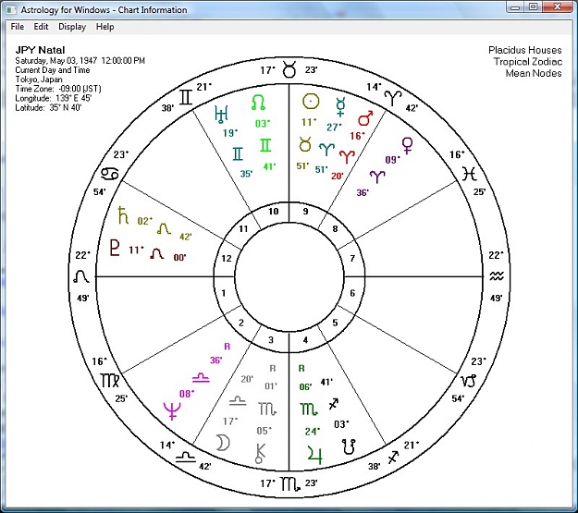Screen dimensions: 578x513
Task: Open the Display menu
Action: pyautogui.click(x=72, y=27)
